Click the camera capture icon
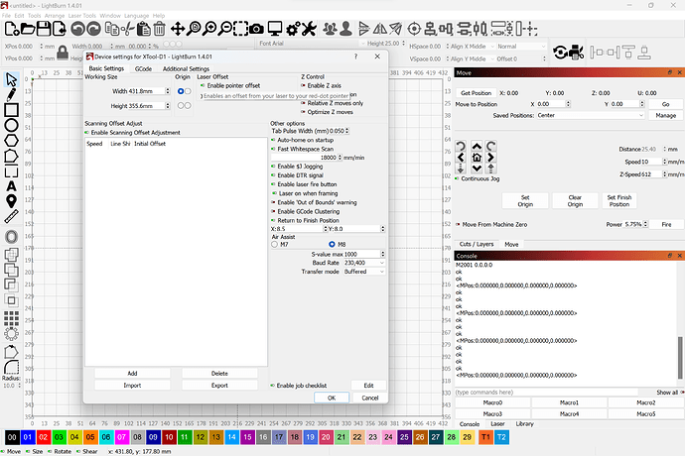Screen dimensions: 685x456 [256, 29]
